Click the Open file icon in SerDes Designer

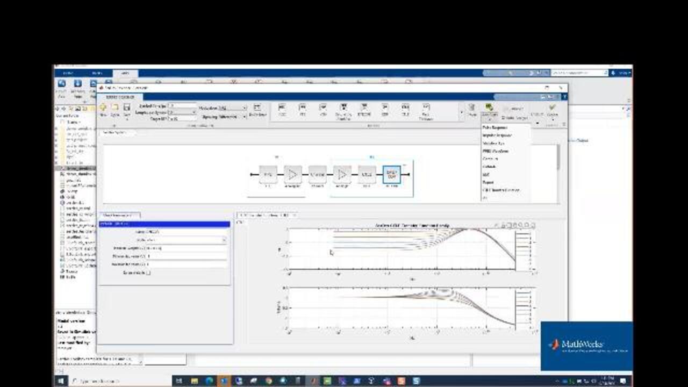[114, 107]
